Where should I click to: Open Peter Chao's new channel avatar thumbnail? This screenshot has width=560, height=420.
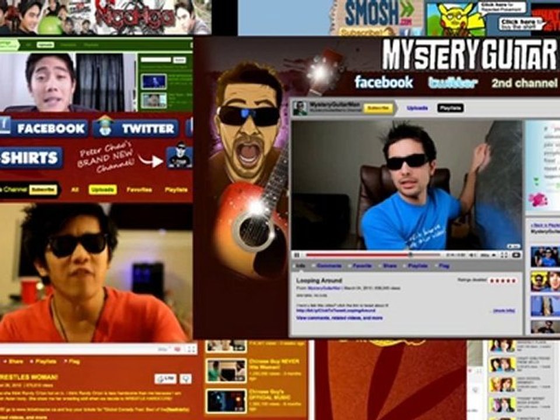pos(179,155)
